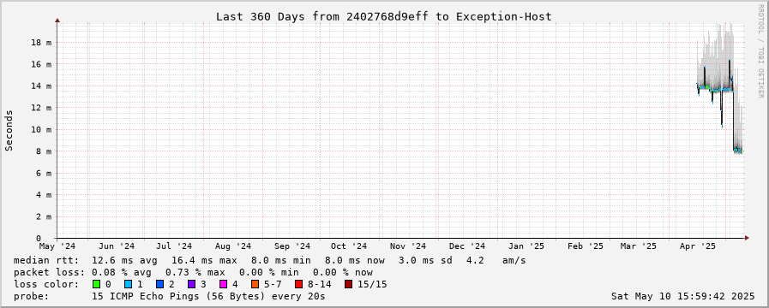Image resolution: width=769 pixels, height=308 pixels.
Task: Click the red 8-14 loss swatch
Action: point(298,284)
